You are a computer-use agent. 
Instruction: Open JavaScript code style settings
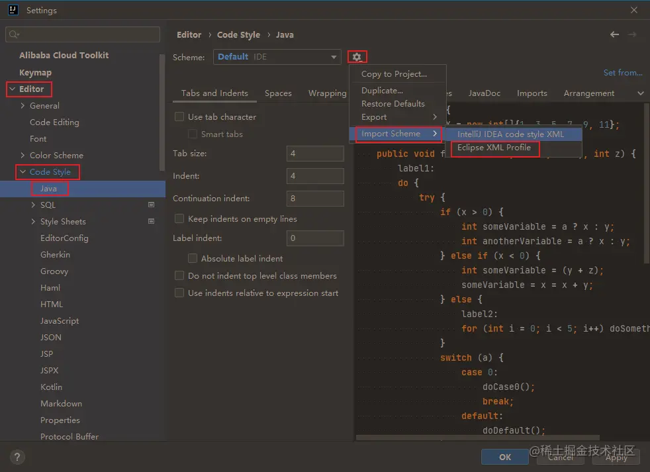coord(60,321)
